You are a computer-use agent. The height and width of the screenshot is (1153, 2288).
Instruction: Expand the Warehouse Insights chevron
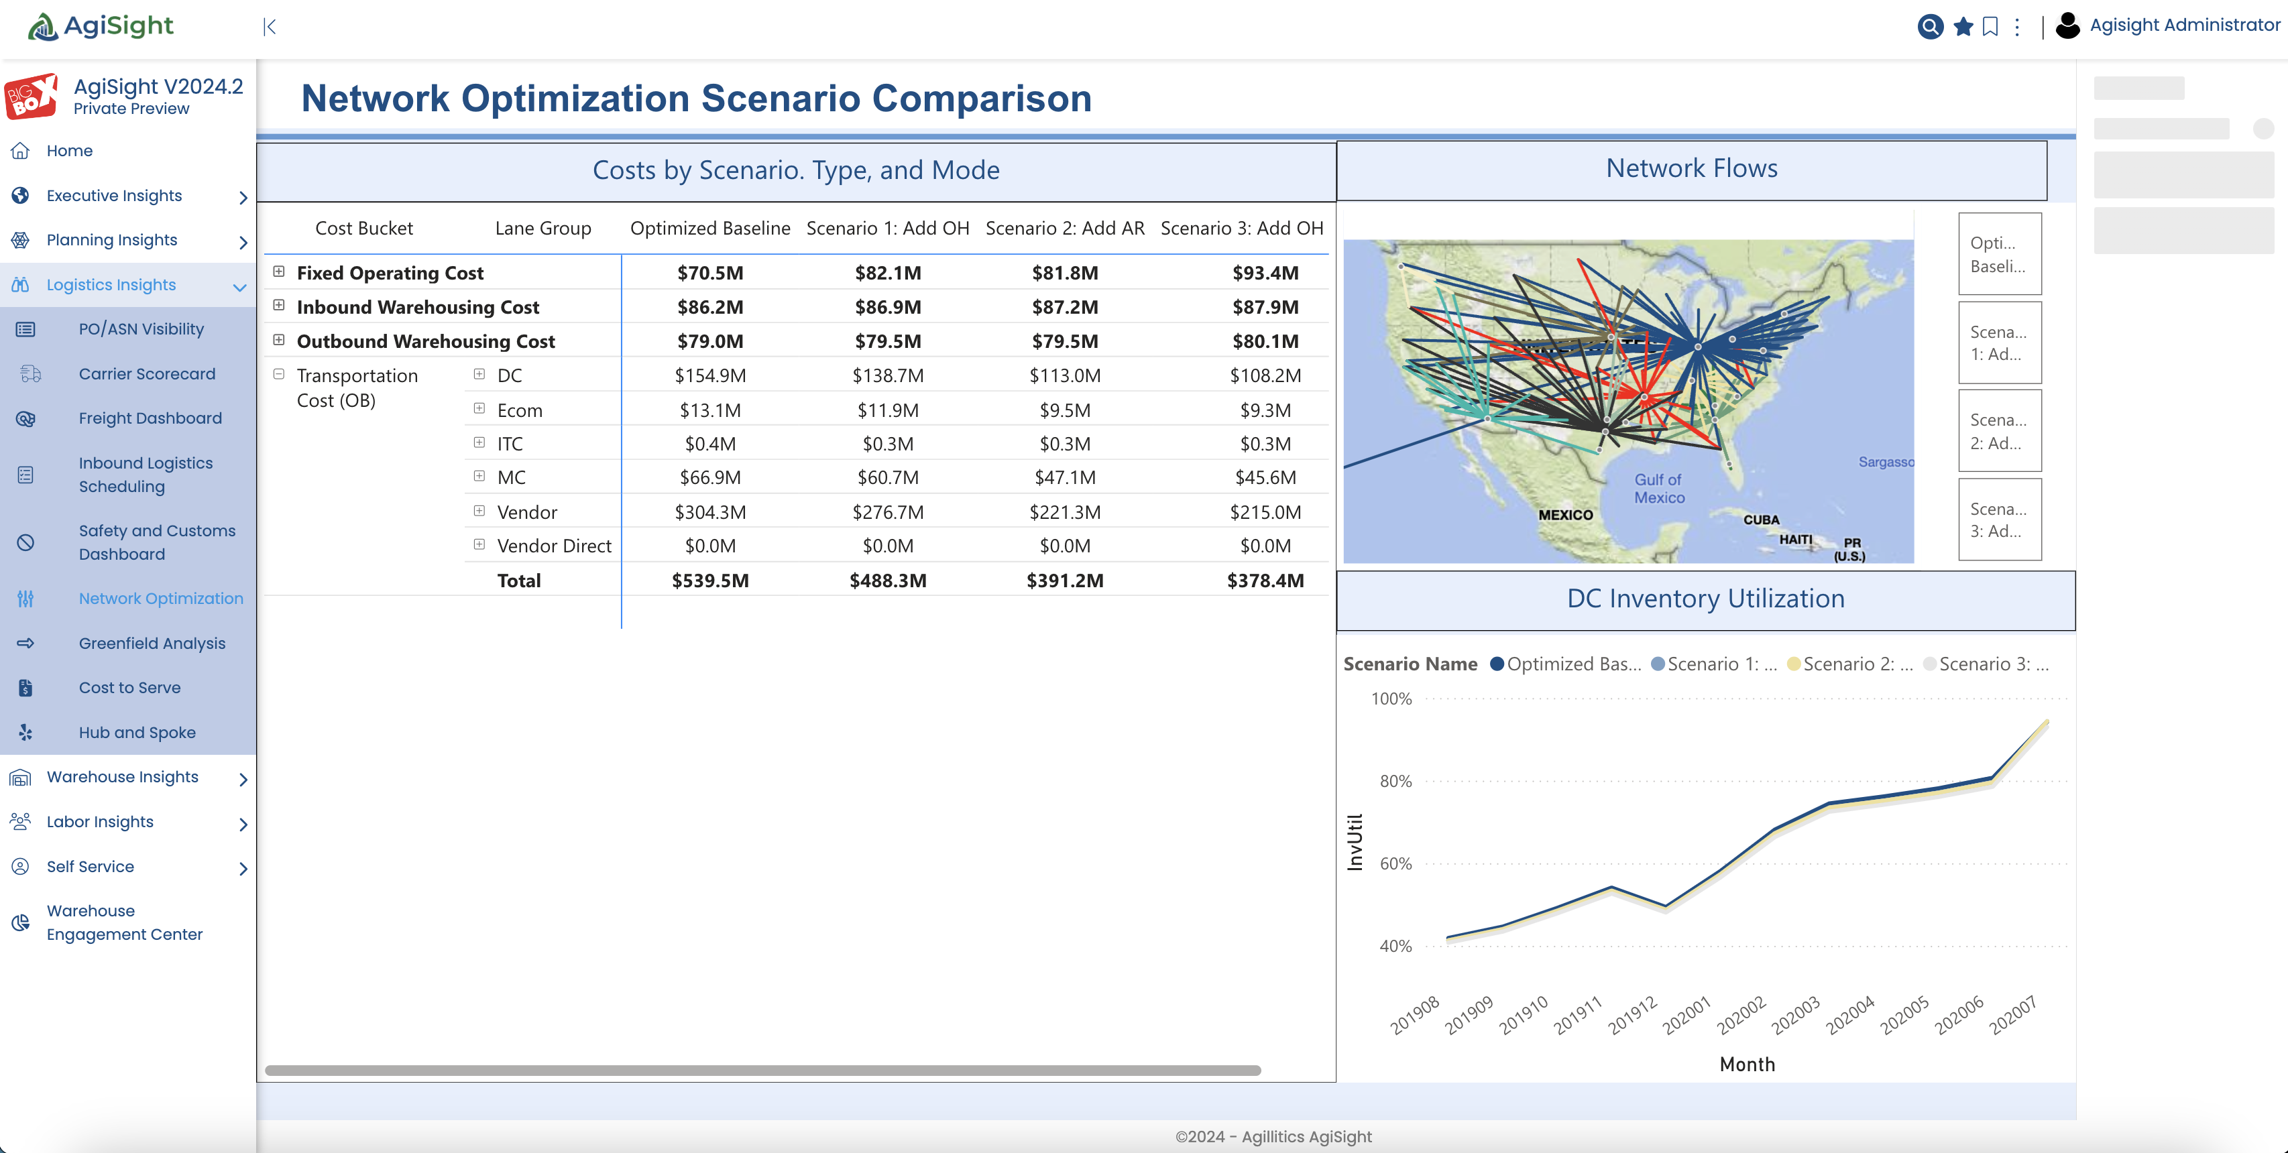click(243, 780)
